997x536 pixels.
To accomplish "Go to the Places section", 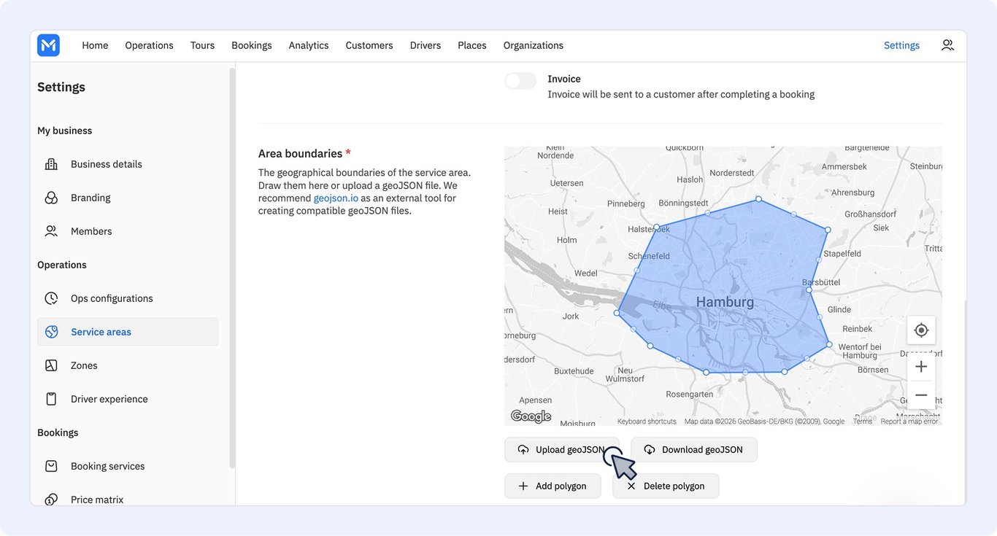I will 472,45.
